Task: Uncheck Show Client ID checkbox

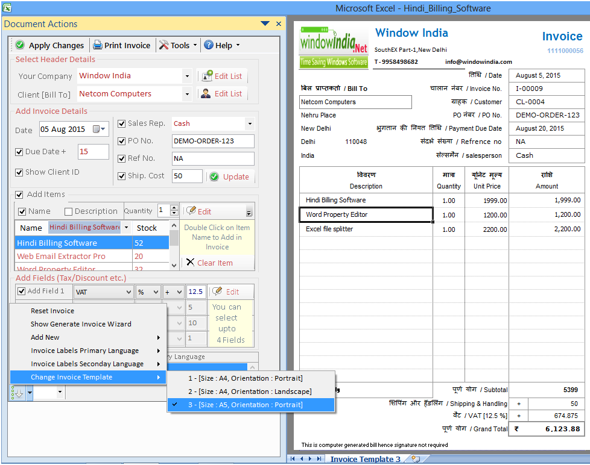Action: [x=19, y=172]
